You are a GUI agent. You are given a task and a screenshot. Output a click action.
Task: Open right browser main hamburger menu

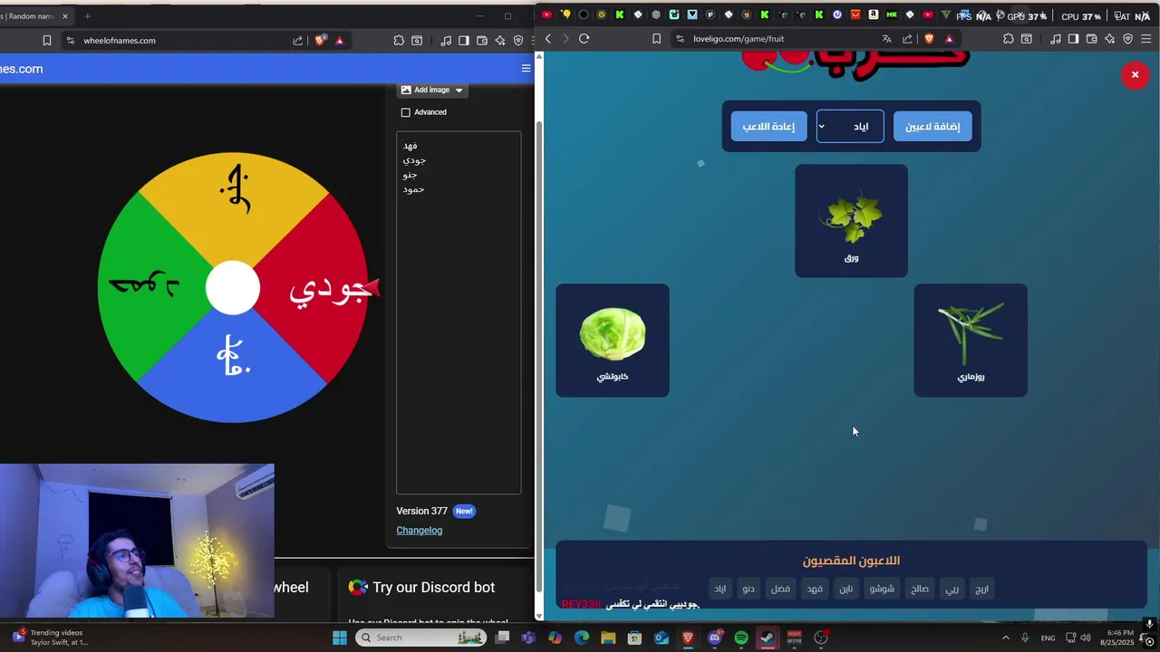point(1146,39)
